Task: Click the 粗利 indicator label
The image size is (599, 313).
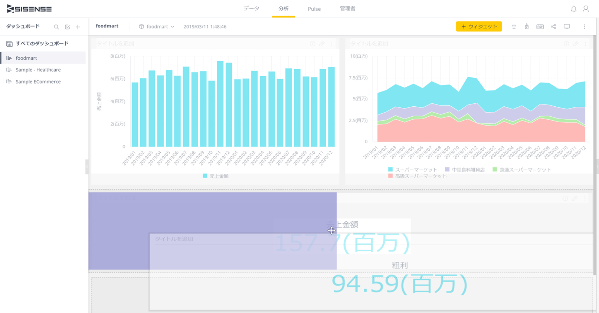Action: click(x=400, y=265)
